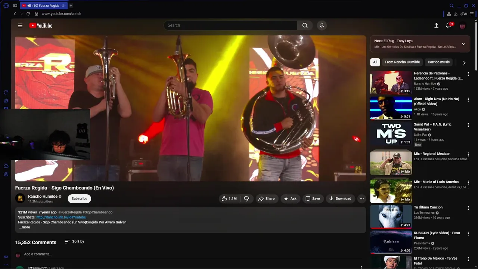
Task: Click the Ask button
Action: point(290,199)
